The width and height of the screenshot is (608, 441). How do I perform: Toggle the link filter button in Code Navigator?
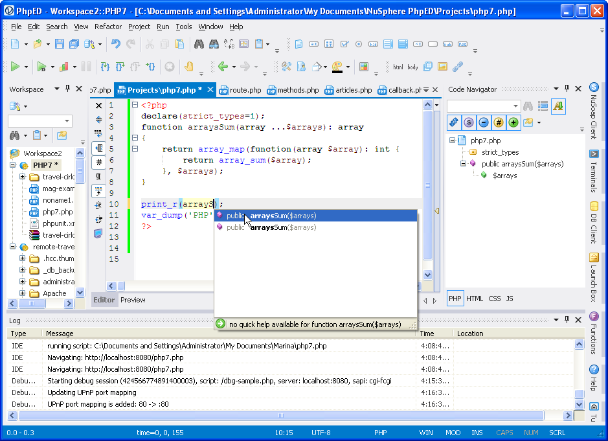click(454, 122)
